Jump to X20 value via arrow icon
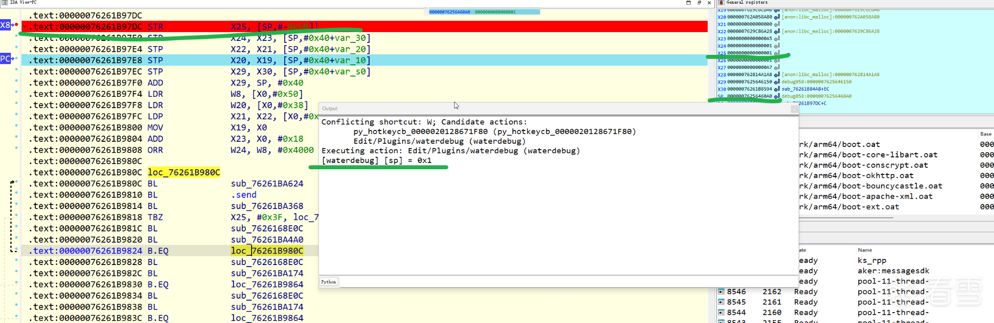The image size is (994, 323). [777, 17]
